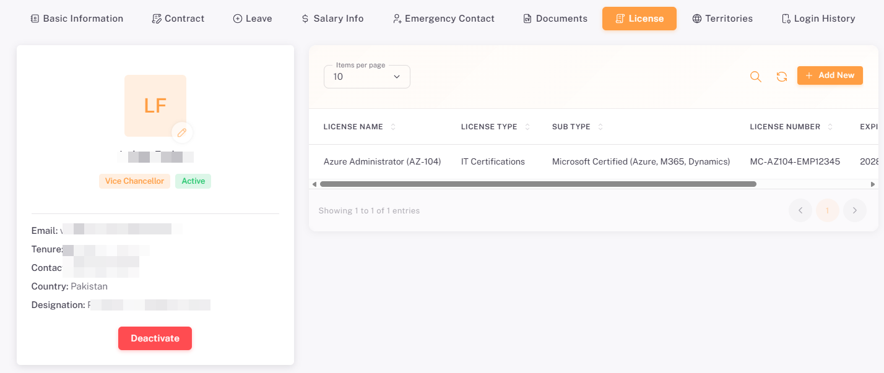Screen dimensions: 884x373
Task: Add a new license with Add New
Action: pos(830,75)
